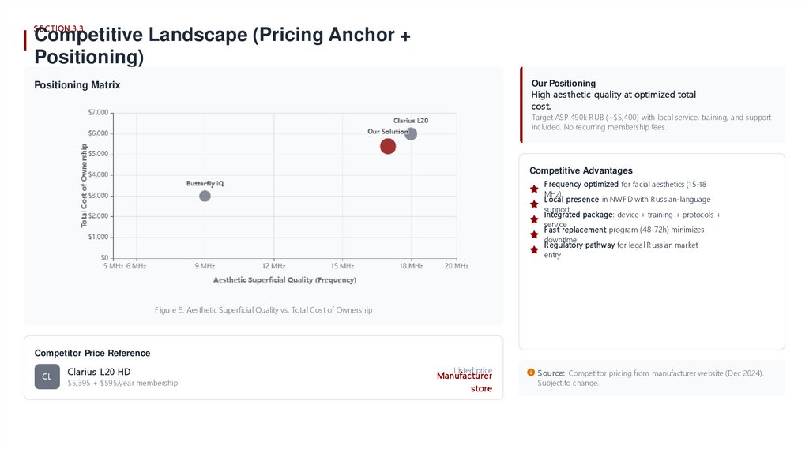Image resolution: width=809 pixels, height=453 pixels.
Task: Click the Competitive Advantages heading
Action: tap(581, 170)
